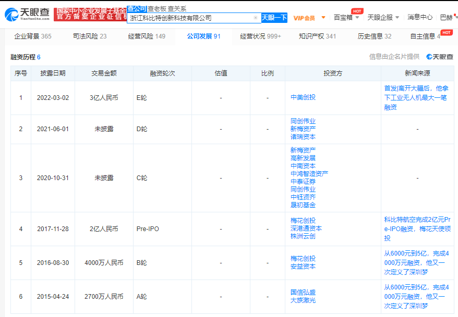458x317 pixels.
Task: Switch to the 历史信息 32 tab
Action: click(x=375, y=36)
